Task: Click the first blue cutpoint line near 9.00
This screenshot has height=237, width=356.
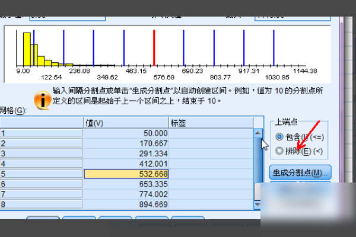Action: tap(34, 47)
